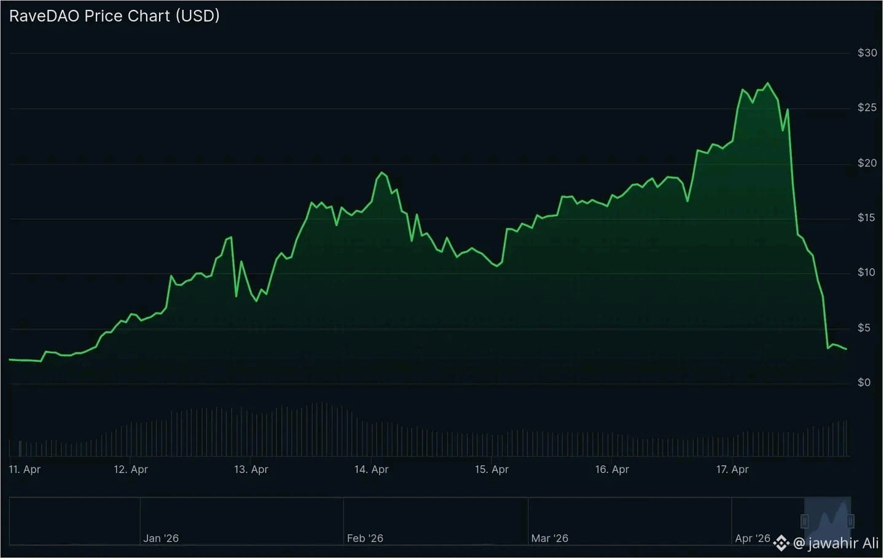Click the Apr '26 label in the range navigator
The height and width of the screenshot is (559, 884).
click(753, 538)
